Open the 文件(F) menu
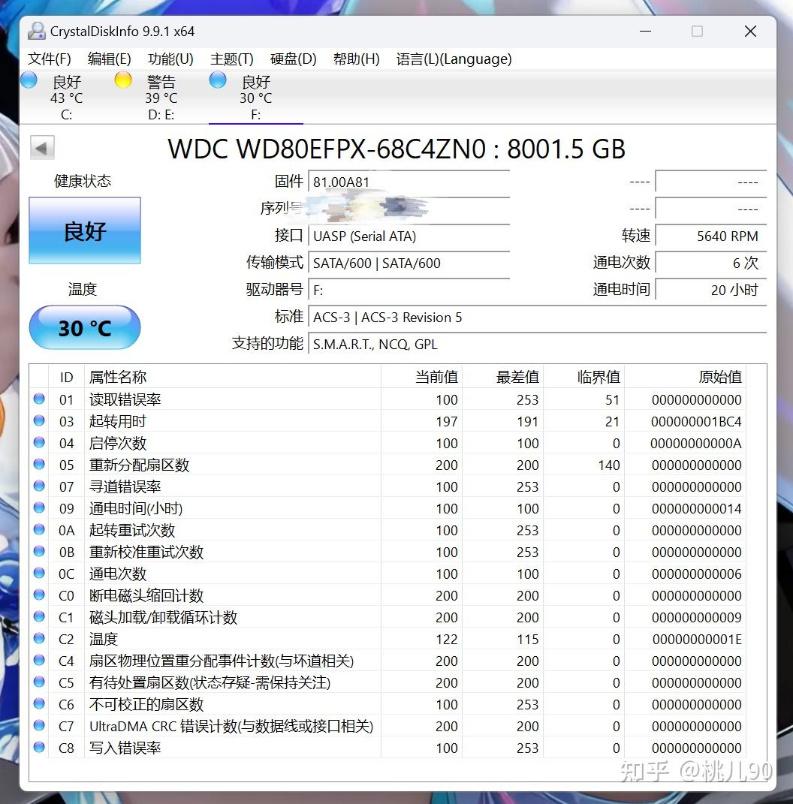Image resolution: width=793 pixels, height=804 pixels. click(50, 59)
